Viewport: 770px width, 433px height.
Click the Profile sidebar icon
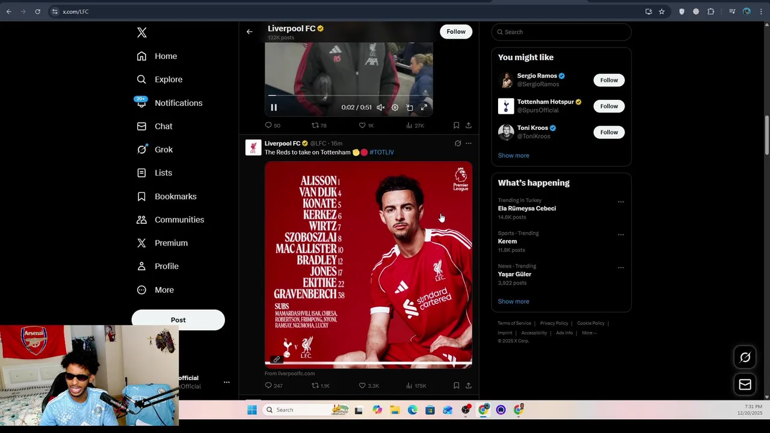coord(141,266)
